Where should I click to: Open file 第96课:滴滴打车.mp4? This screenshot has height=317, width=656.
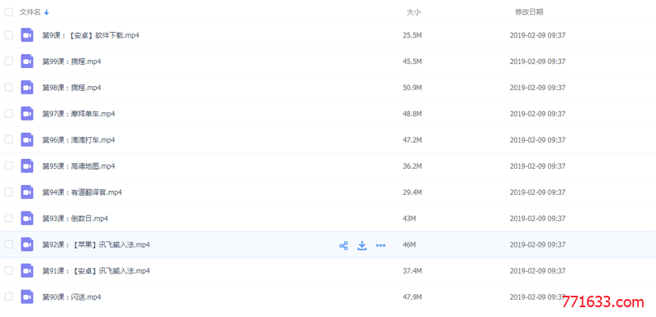tap(79, 140)
